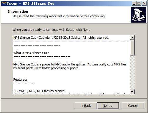Click the 'When you are ready to continue' label

[x=51, y=30]
